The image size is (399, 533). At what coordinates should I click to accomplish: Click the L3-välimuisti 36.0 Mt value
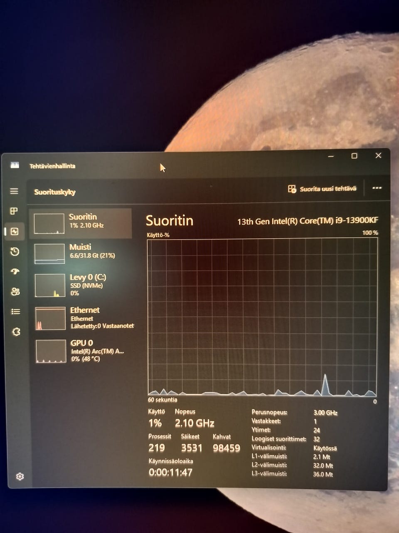323,474
